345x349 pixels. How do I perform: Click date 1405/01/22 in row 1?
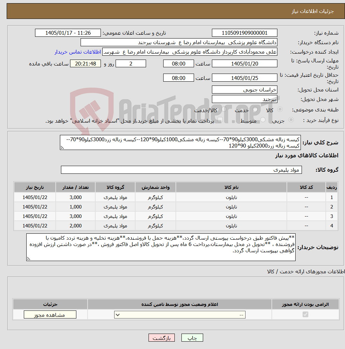pos(35,197)
